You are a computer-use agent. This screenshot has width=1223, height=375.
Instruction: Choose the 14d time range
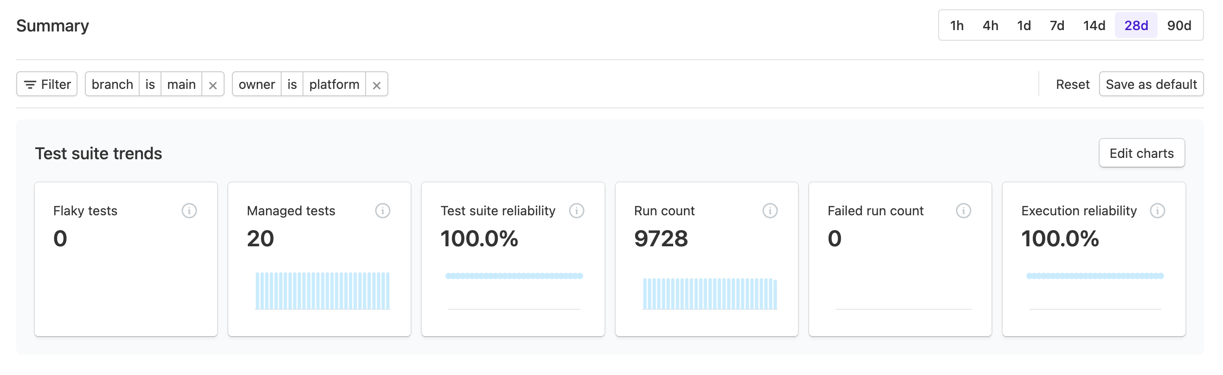pos(1094,25)
